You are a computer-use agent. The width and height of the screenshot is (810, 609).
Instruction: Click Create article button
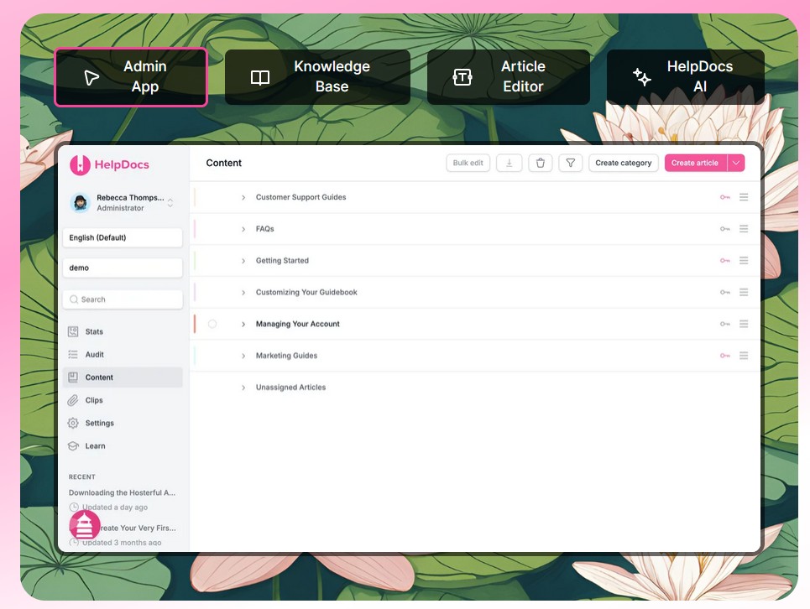695,163
